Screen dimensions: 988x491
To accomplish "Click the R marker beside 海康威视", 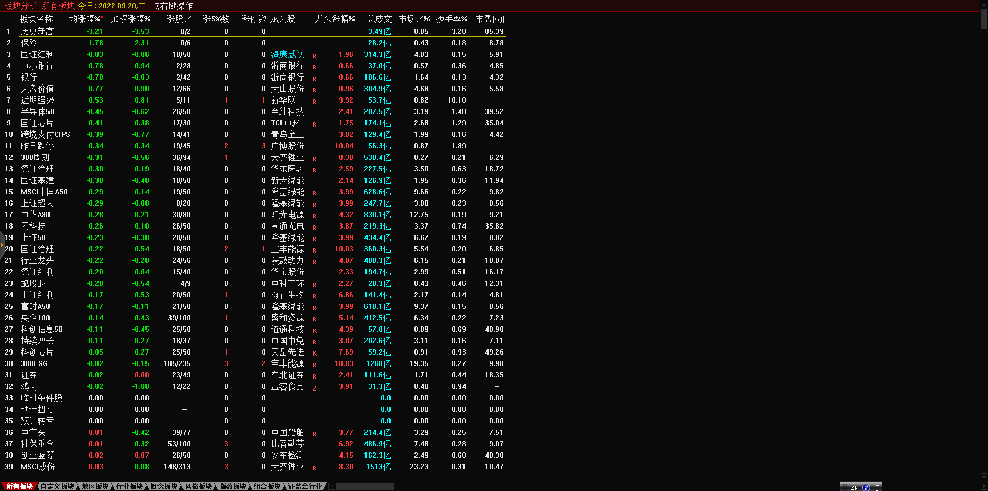I will (314, 55).
